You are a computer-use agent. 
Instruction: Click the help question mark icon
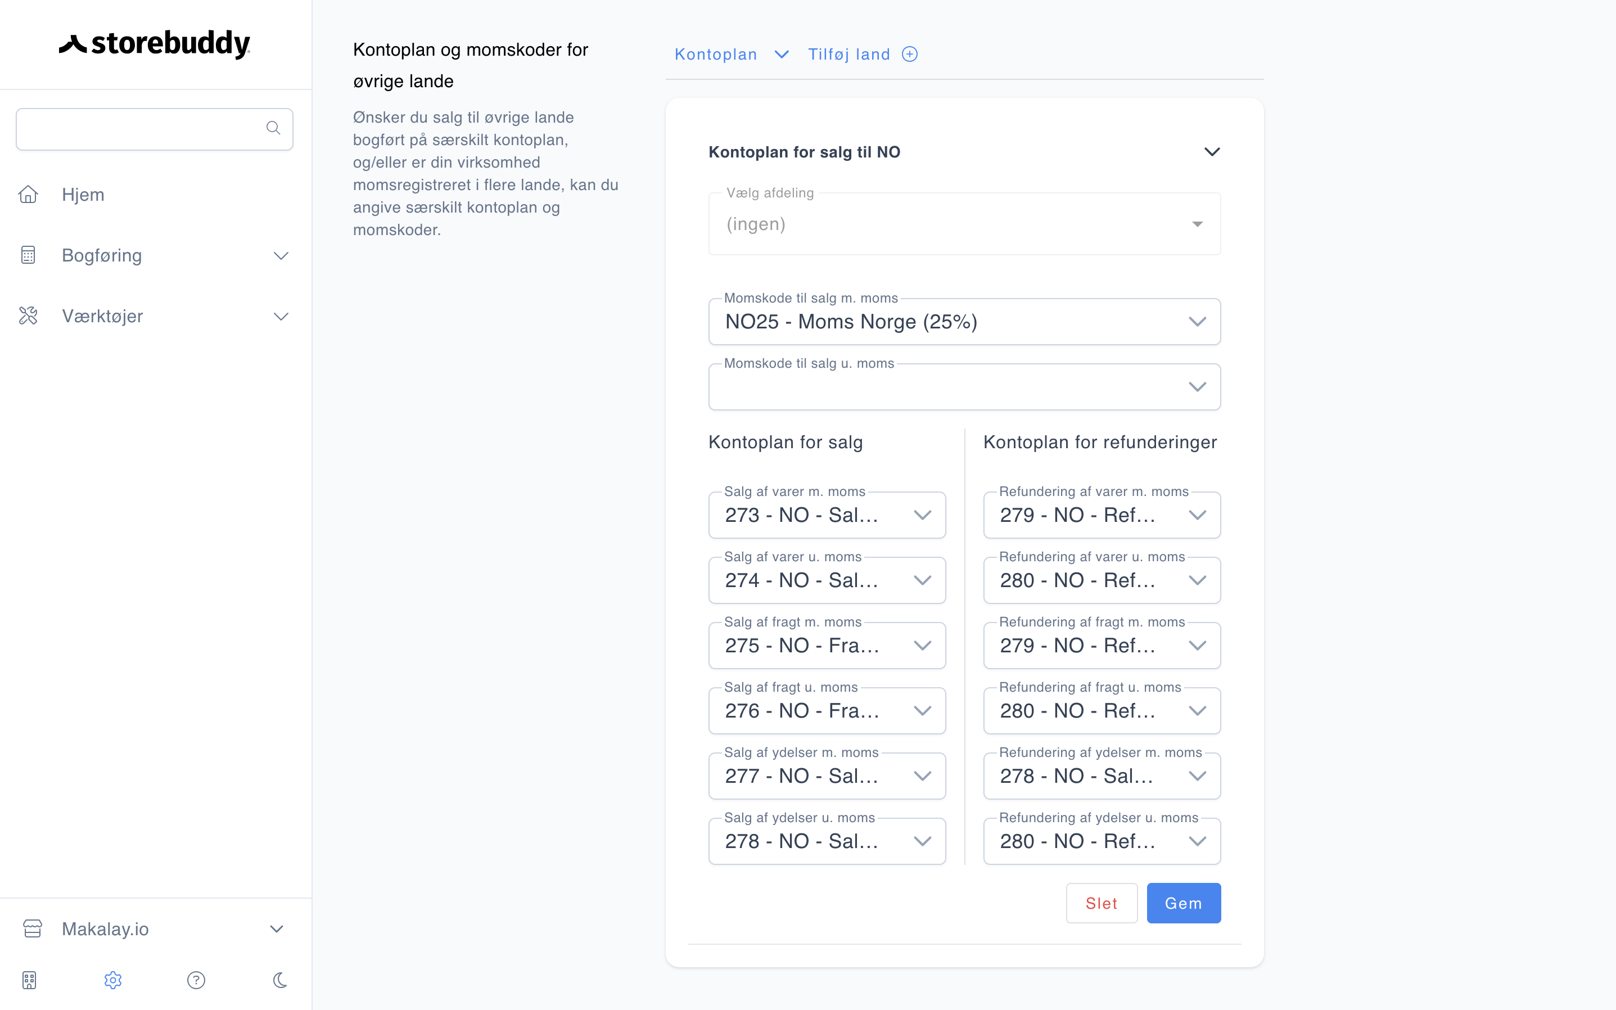[196, 980]
